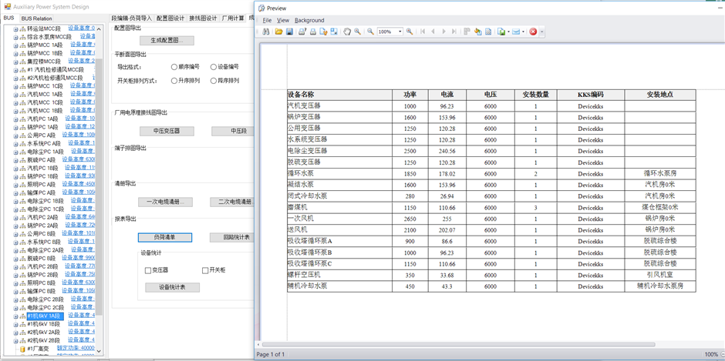
Task: Check the 开关柜 checkbox
Action: pyautogui.click(x=205, y=270)
